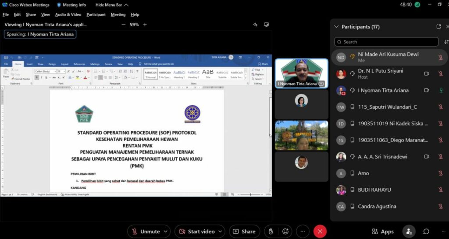Toggle Unmute microphone button
Image resolution: width=449 pixels, height=239 pixels.
pos(145,232)
